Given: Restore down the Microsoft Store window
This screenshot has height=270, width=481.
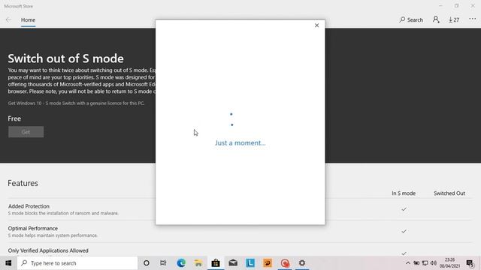Looking at the screenshot, I should click(456, 5).
